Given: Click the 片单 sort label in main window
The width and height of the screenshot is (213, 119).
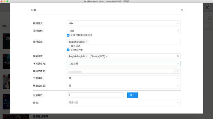Looking at the screenshot, I should tap(4, 26).
